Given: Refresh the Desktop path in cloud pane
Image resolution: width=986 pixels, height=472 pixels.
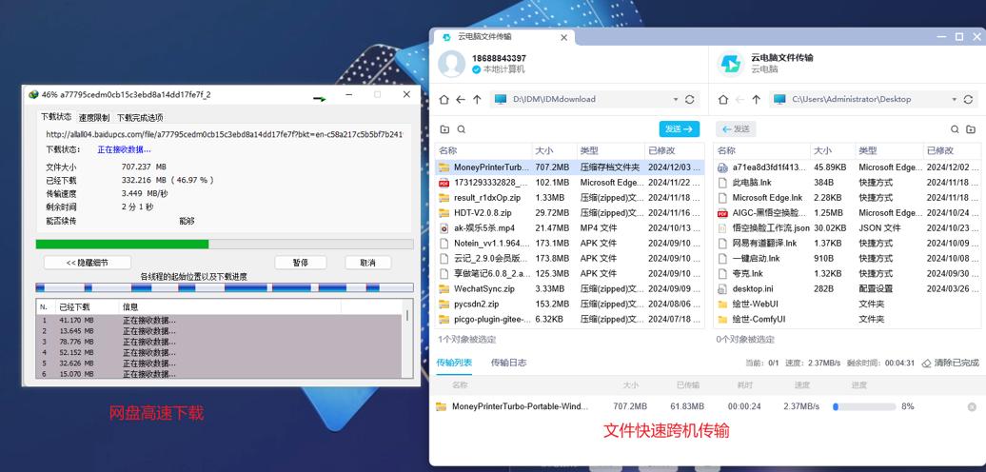Looking at the screenshot, I should point(969,99).
